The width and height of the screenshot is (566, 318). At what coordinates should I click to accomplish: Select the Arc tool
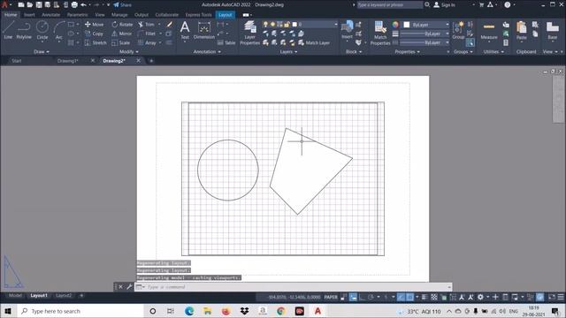point(59,29)
